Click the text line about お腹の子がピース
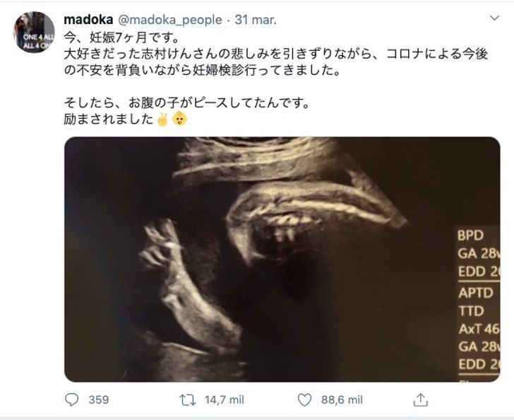This screenshot has height=420, width=514. coord(186,103)
